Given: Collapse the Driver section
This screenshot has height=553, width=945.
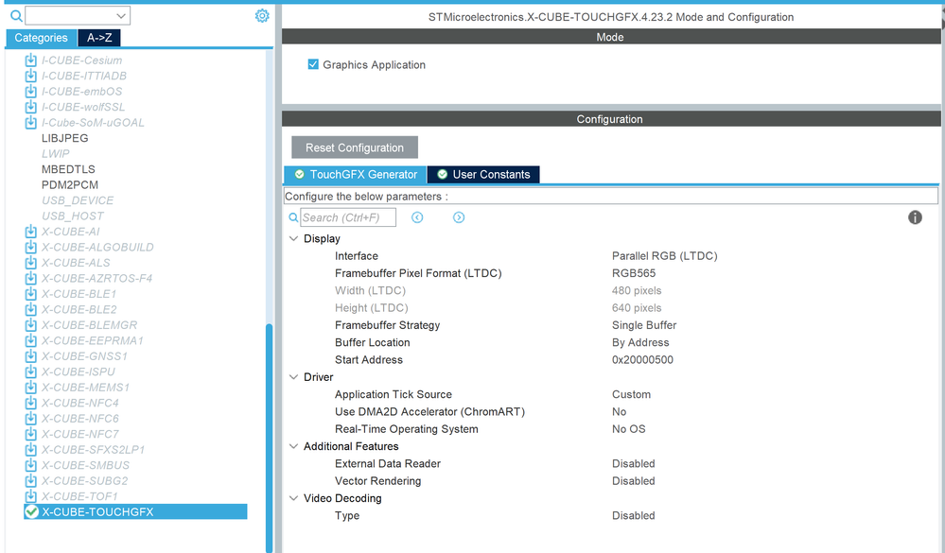Looking at the screenshot, I should pos(293,377).
